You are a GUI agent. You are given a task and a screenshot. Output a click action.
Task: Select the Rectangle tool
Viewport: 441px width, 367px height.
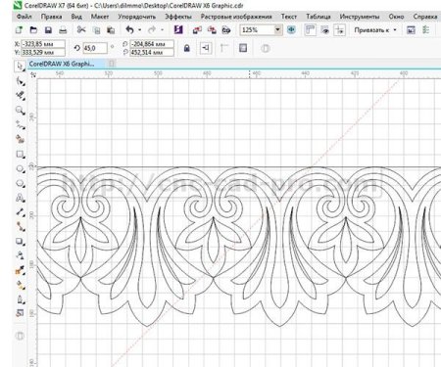click(x=20, y=155)
